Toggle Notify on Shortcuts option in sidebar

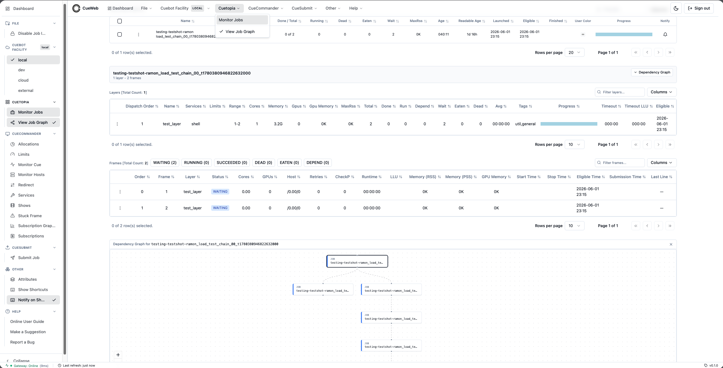[33, 300]
